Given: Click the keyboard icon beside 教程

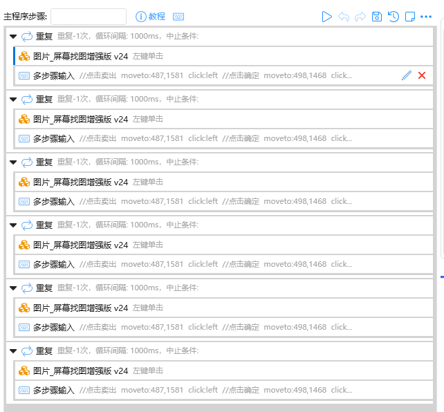Looking at the screenshot, I should [x=178, y=17].
